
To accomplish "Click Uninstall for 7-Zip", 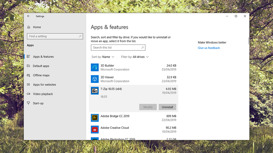I will pos(167,107).
